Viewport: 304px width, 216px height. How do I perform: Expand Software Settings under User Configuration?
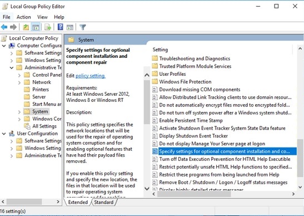12,141
